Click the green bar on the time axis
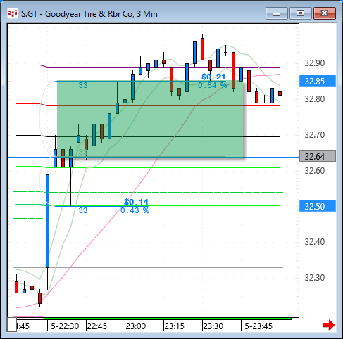This screenshot has width=343, height=339. (167, 319)
